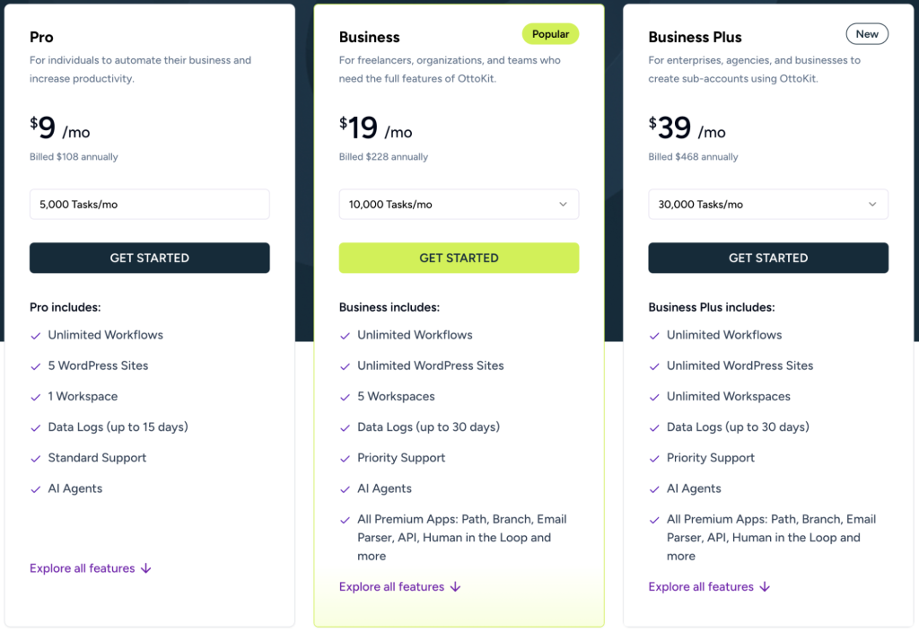
Task: Expand the 30,000 Tasks/mo dropdown
Action: pyautogui.click(x=768, y=205)
